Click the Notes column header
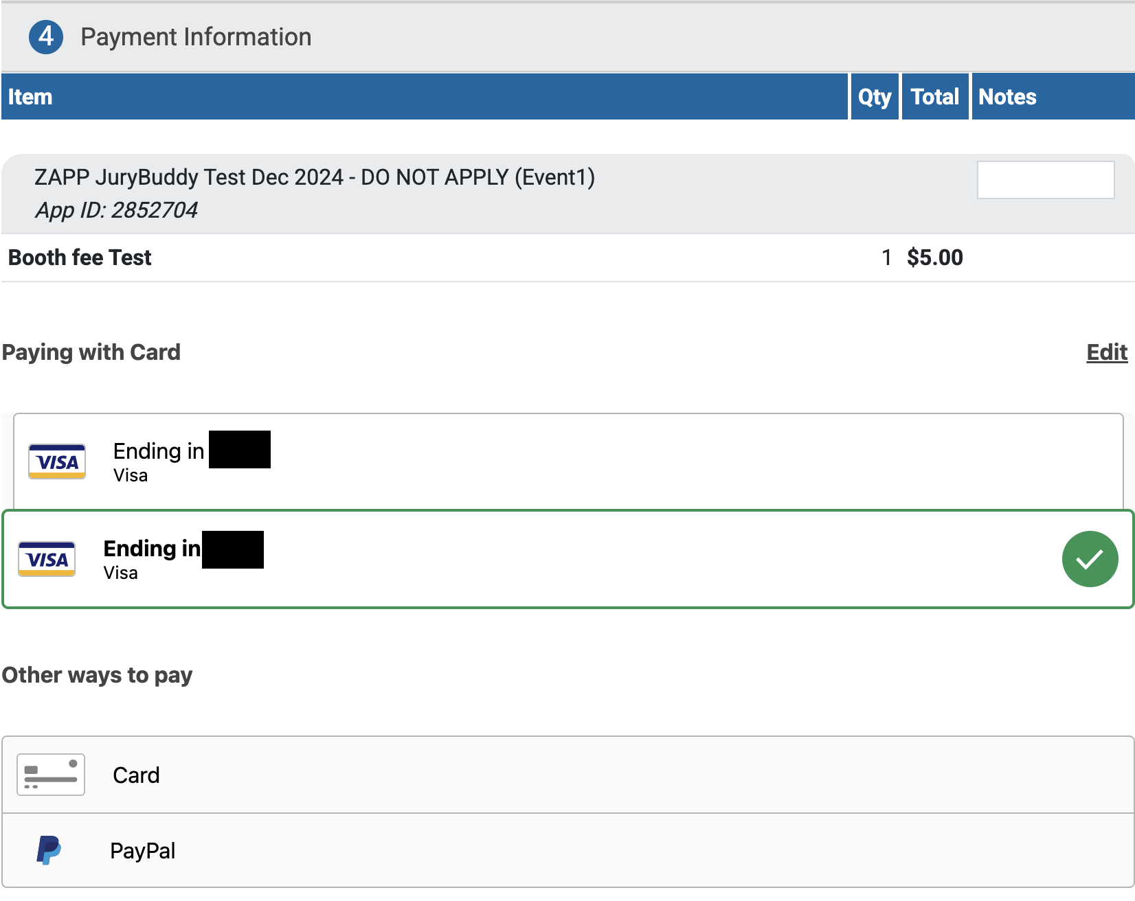This screenshot has width=1135, height=901. pyautogui.click(x=1007, y=97)
